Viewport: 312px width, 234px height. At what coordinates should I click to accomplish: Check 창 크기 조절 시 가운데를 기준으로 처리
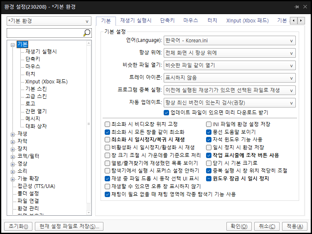(107, 155)
